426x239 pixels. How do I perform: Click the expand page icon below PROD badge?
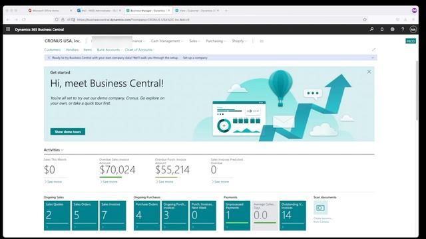373,50
